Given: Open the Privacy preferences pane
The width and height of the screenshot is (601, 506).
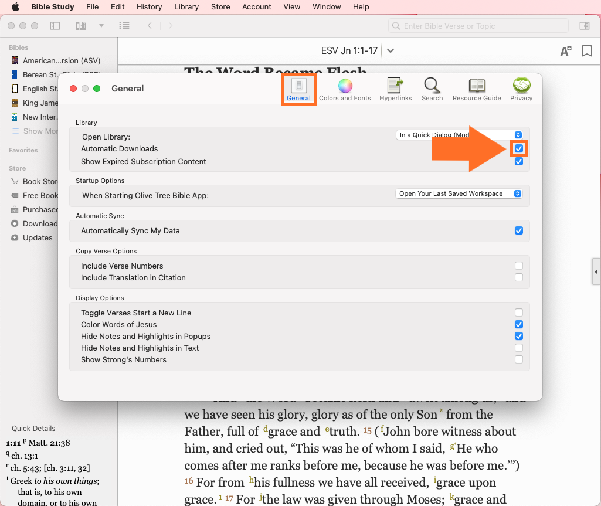Looking at the screenshot, I should click(x=521, y=90).
